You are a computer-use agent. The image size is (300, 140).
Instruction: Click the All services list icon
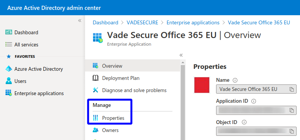(9, 45)
